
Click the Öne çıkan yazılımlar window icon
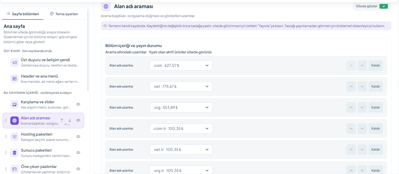15,169
